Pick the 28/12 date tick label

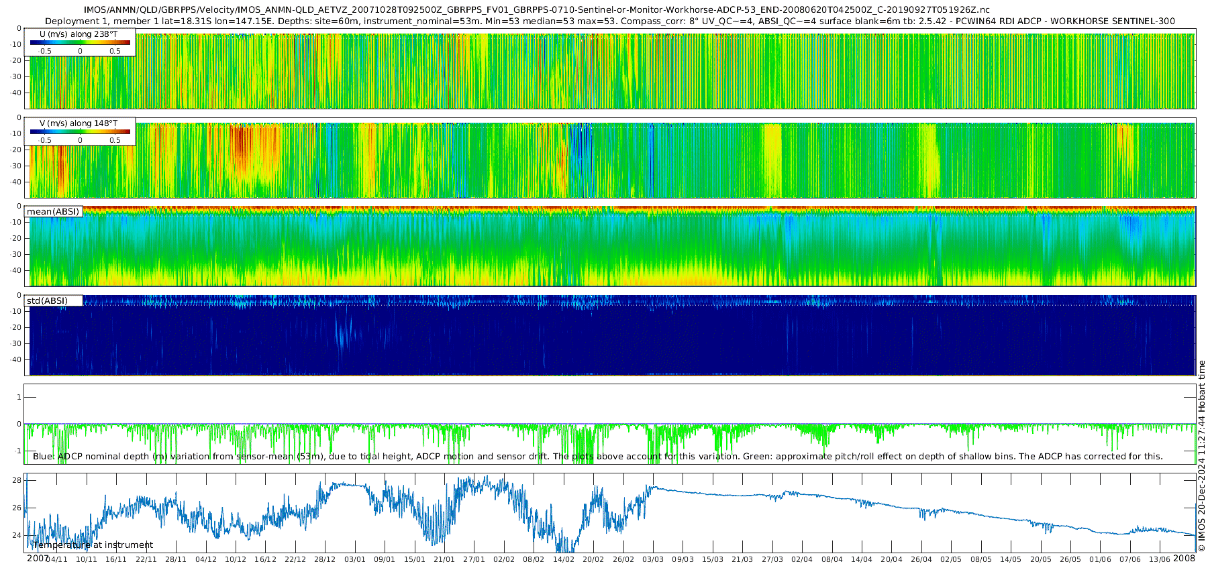click(x=325, y=560)
